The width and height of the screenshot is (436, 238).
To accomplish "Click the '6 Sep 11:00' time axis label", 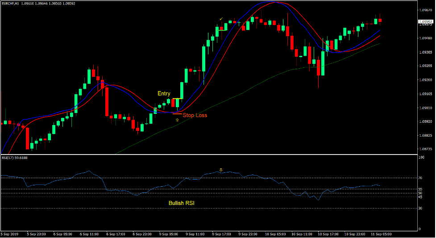I will tap(89, 234).
